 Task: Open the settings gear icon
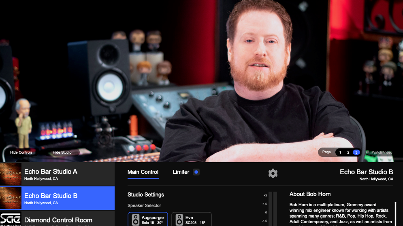tap(273, 173)
